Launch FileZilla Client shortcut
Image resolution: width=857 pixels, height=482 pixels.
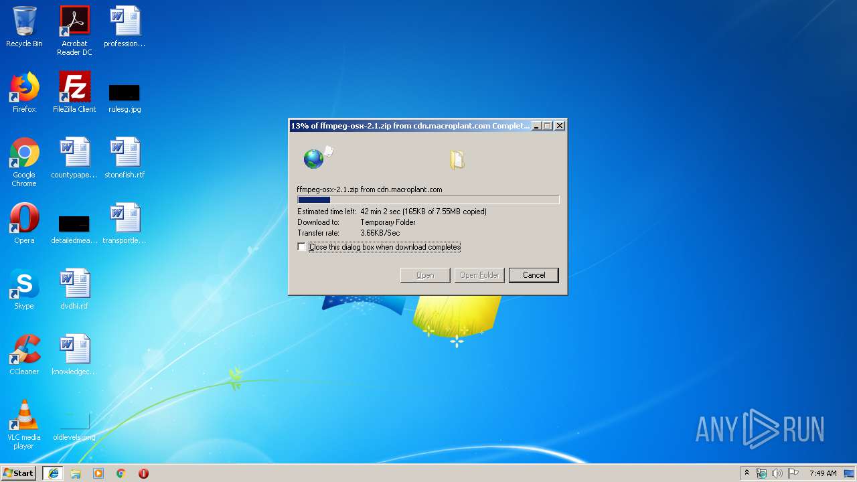coord(74,93)
